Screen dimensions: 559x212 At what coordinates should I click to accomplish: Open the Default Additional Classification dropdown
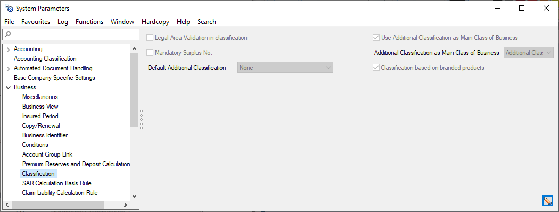[x=285, y=68]
